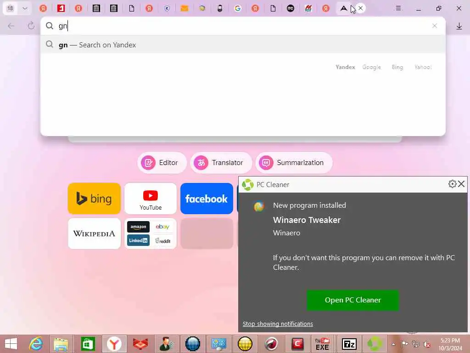470x353 pixels.
Task: Open the Facebook tile
Action: pos(207,199)
